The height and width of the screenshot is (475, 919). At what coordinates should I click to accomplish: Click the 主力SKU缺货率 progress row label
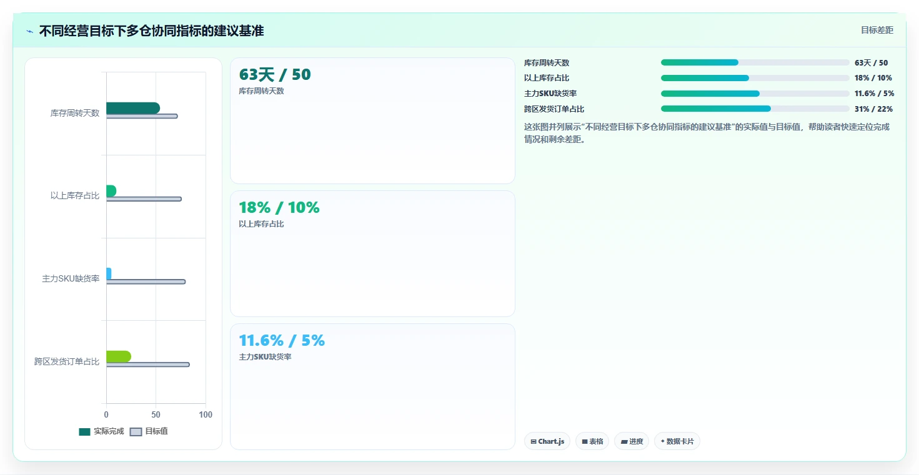point(550,94)
